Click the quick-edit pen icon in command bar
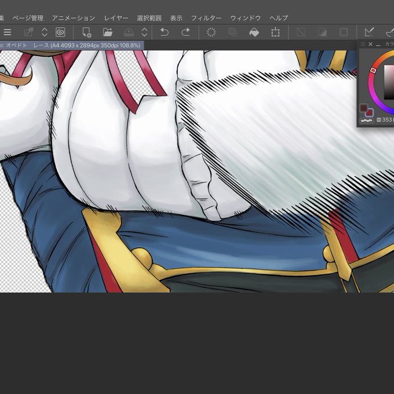This screenshot has width=394, height=394. [x=28, y=32]
